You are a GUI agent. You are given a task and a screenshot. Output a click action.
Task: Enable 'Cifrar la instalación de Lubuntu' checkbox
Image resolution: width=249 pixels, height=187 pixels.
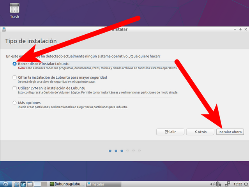[x=14, y=78]
